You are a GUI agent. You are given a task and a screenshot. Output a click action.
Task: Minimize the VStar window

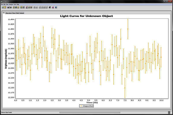(164, 1)
